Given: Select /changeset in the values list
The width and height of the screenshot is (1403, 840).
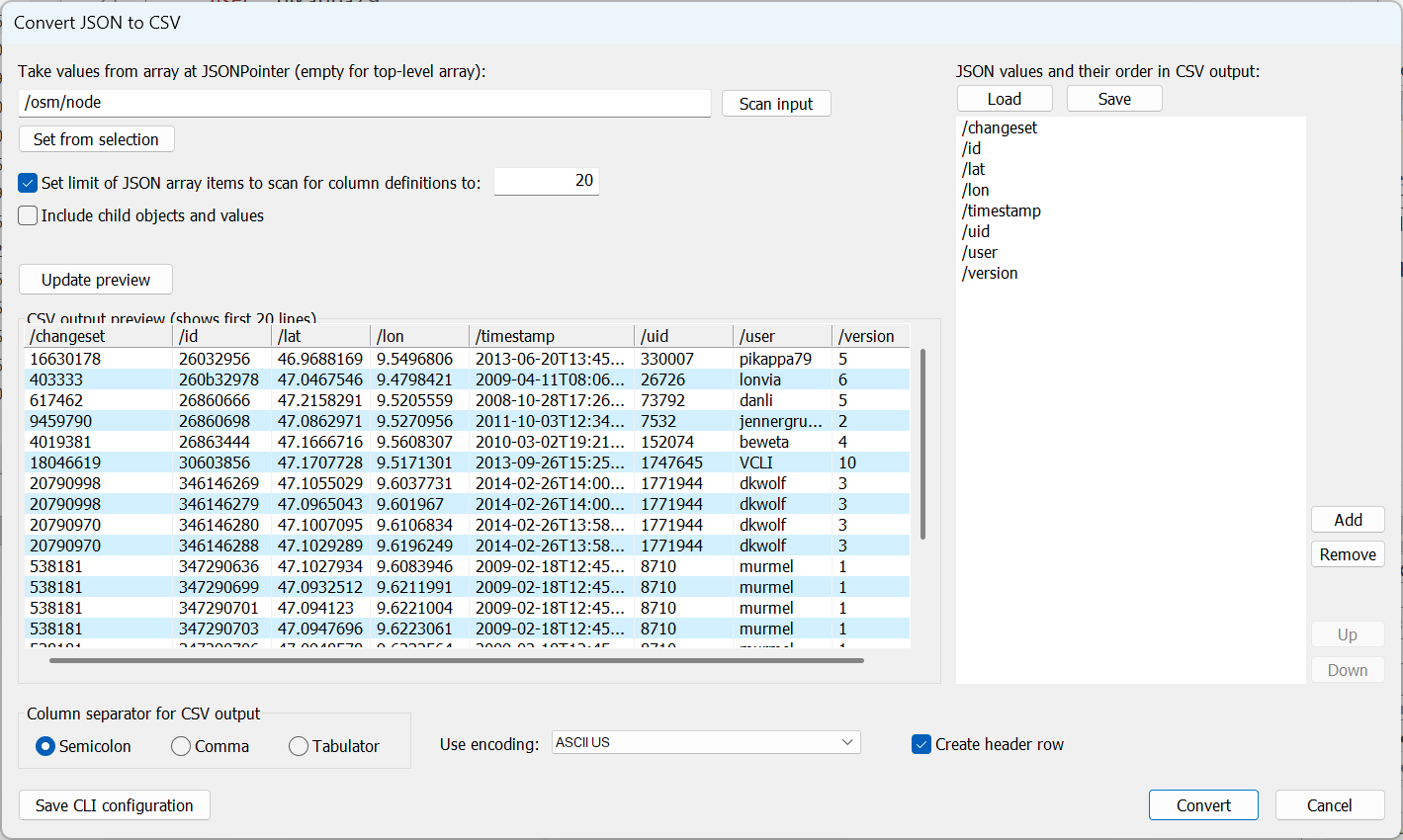Looking at the screenshot, I should pos(1000,127).
